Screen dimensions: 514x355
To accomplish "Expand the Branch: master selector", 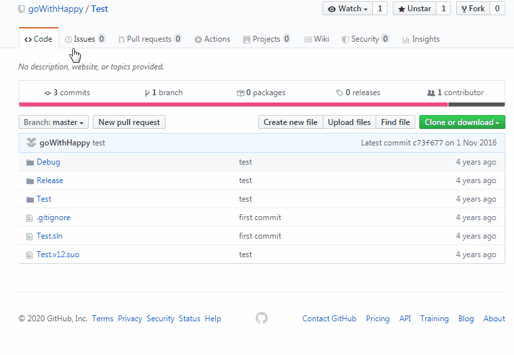I will click(x=54, y=122).
